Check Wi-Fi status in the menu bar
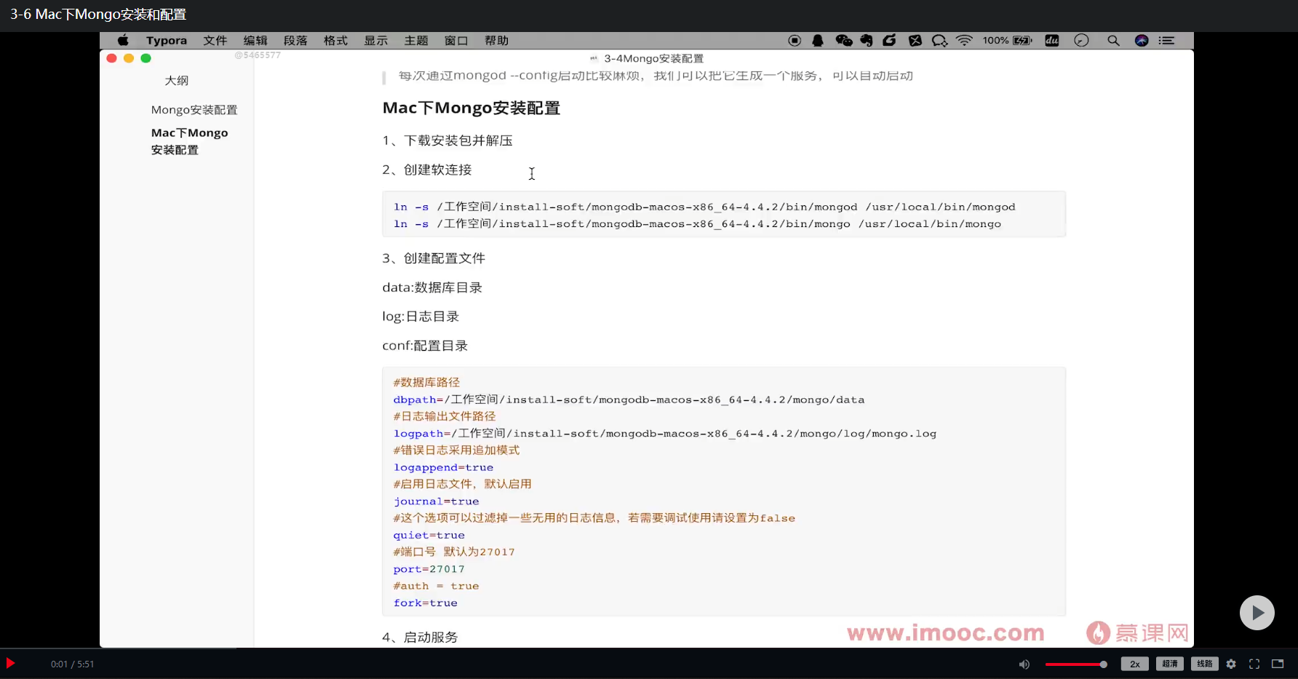 pyautogui.click(x=964, y=41)
